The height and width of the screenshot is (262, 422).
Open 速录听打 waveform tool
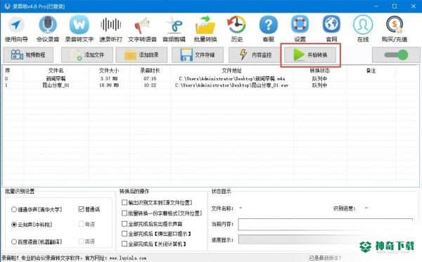tap(110, 29)
